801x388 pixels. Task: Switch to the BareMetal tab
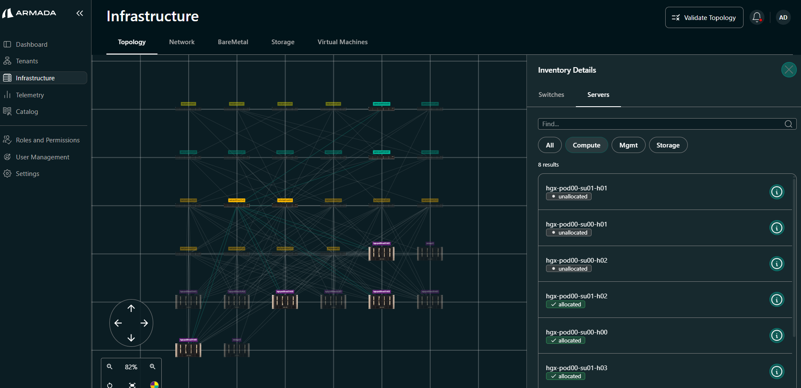(233, 42)
